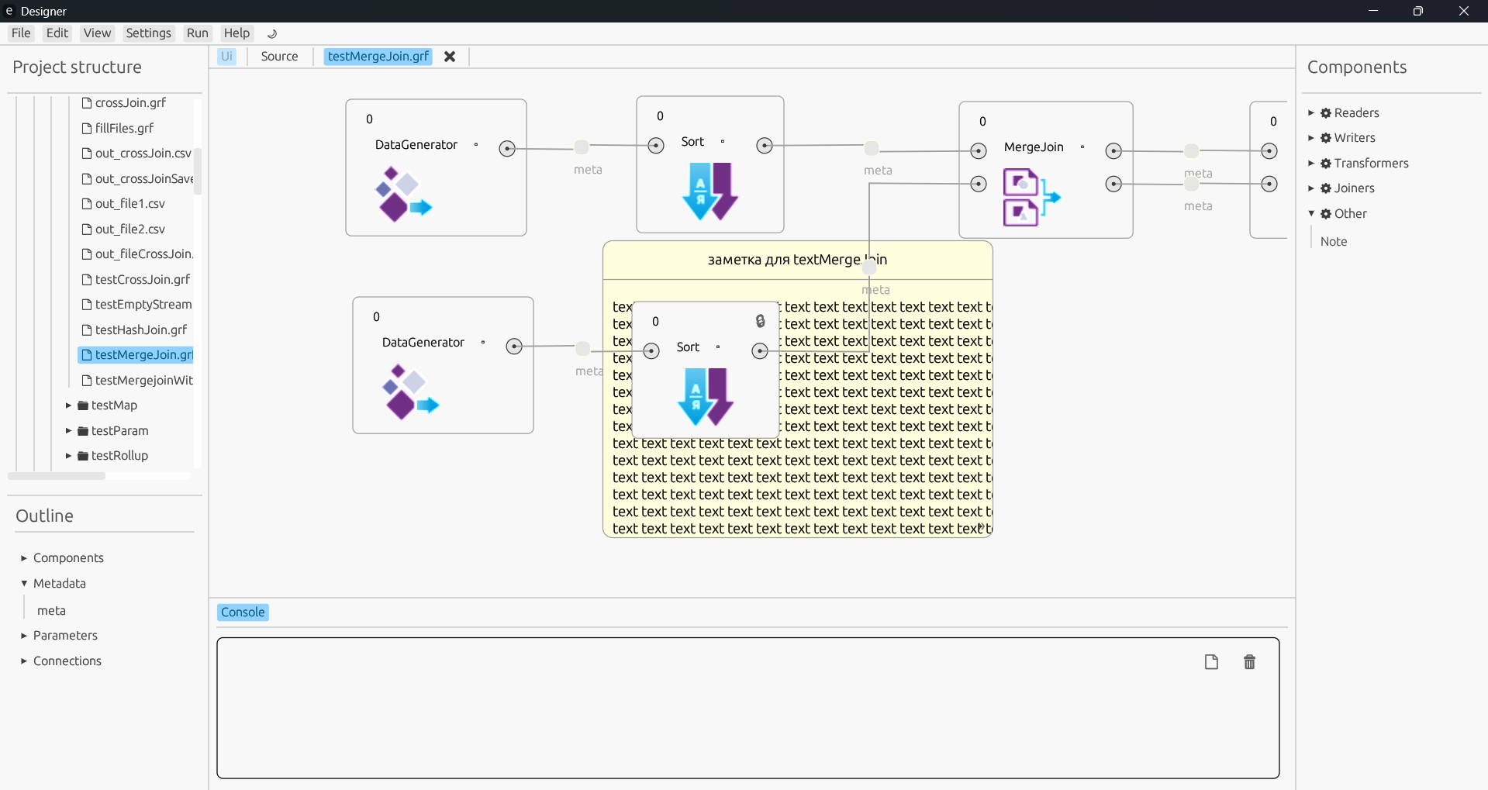This screenshot has width=1488, height=790.
Task: Click inside the console output area
Action: pyautogui.click(x=748, y=708)
